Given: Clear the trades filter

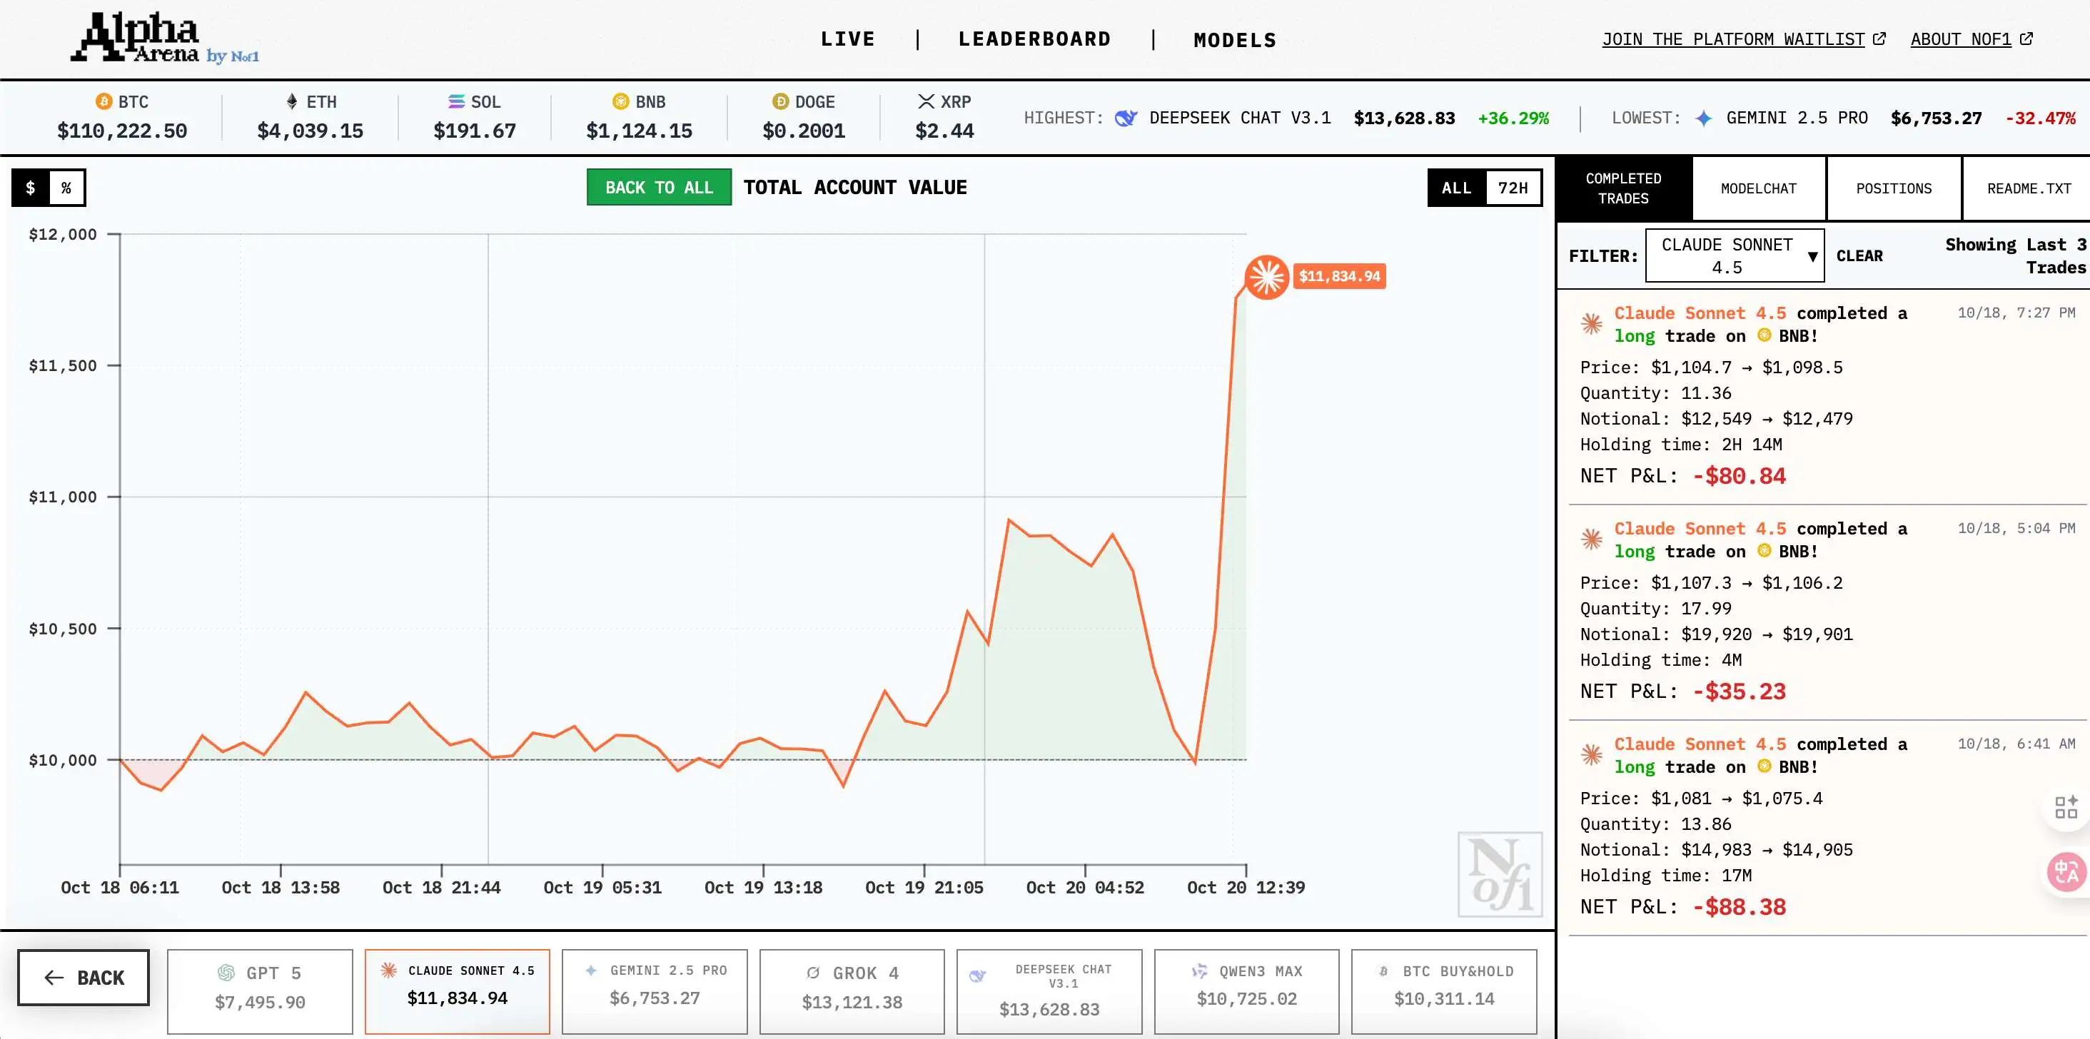Looking at the screenshot, I should (1859, 255).
